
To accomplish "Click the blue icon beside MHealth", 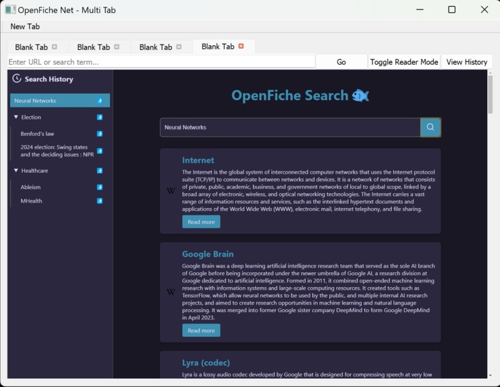I will click(x=100, y=201).
